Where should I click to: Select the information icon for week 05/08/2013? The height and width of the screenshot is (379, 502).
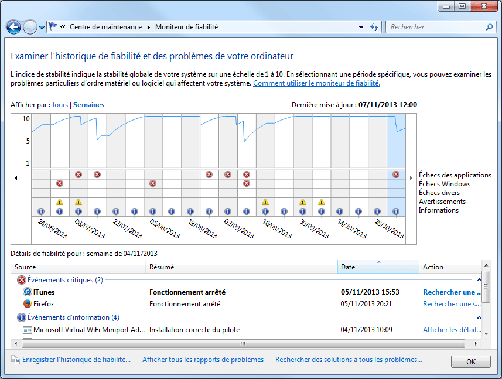(153, 211)
